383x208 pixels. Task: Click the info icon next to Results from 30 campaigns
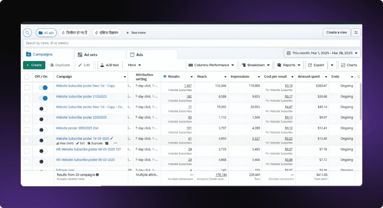(98, 175)
